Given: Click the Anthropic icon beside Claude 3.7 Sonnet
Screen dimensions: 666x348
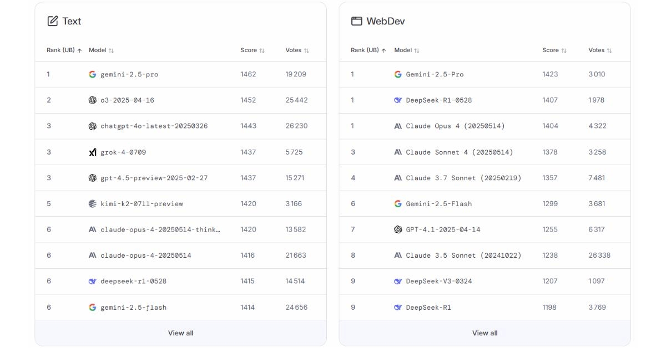Looking at the screenshot, I should tap(398, 178).
